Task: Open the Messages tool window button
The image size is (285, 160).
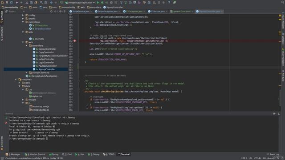Action: pyautogui.click(x=13, y=154)
